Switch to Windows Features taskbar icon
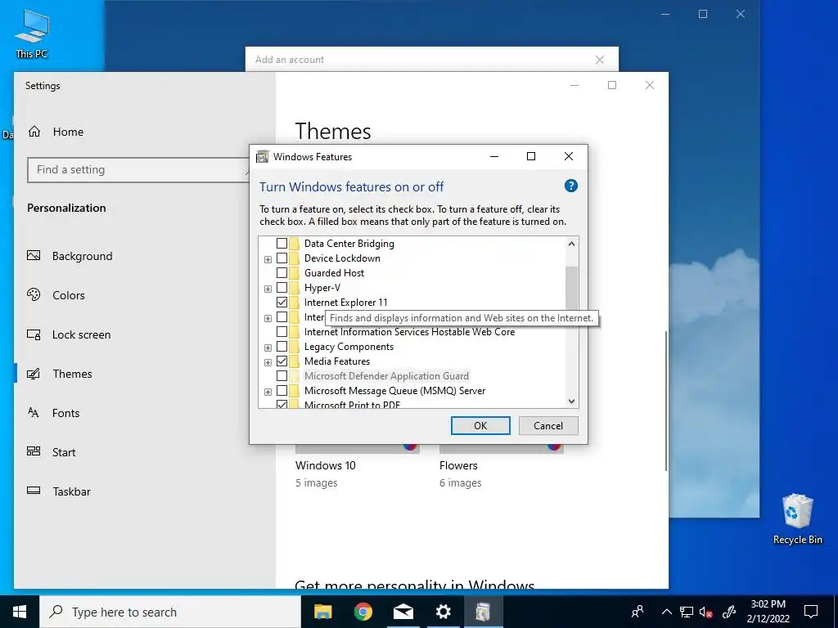The height and width of the screenshot is (628, 838). coord(483,612)
